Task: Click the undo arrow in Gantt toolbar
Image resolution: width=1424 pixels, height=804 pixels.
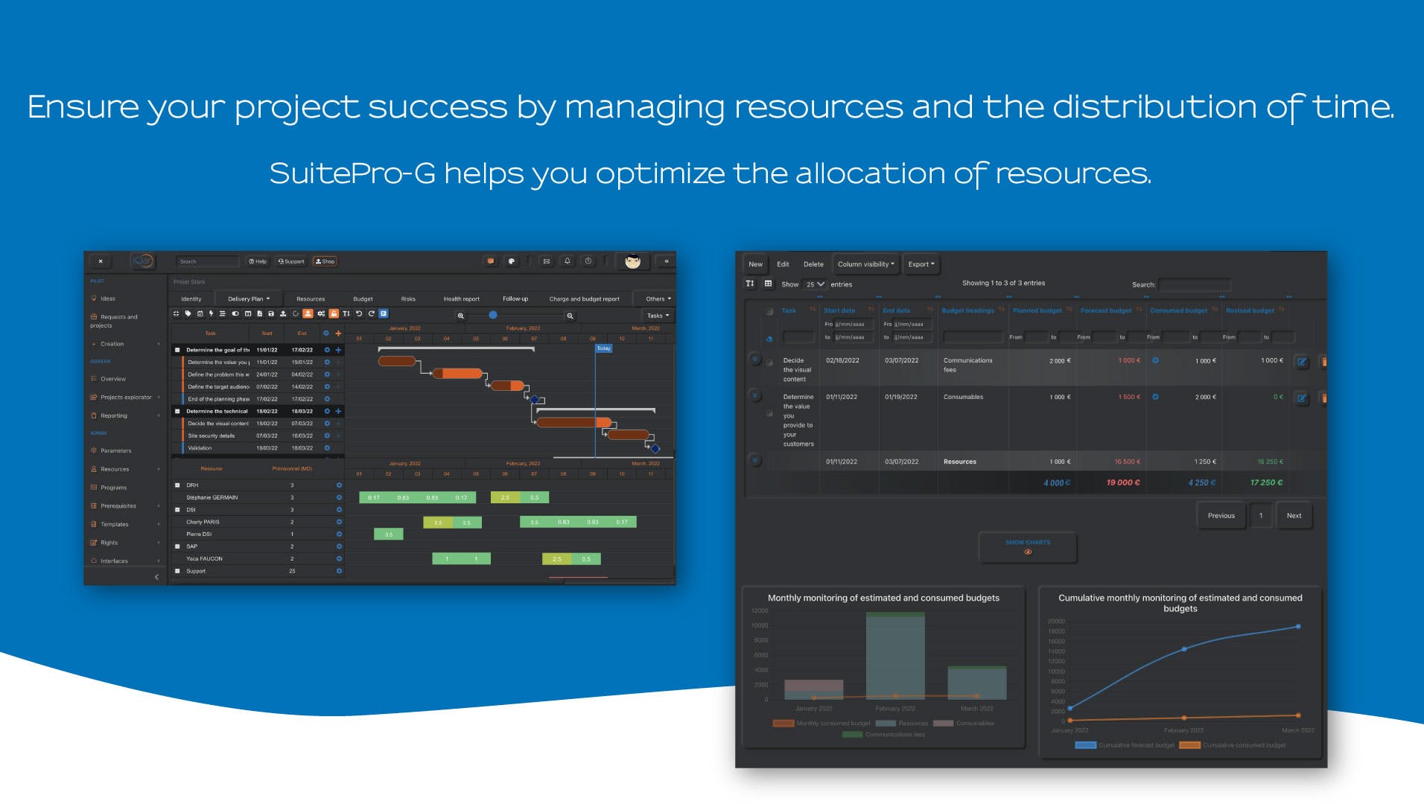Action: point(359,313)
